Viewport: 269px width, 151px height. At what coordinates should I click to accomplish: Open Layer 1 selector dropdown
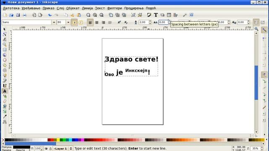[63, 148]
